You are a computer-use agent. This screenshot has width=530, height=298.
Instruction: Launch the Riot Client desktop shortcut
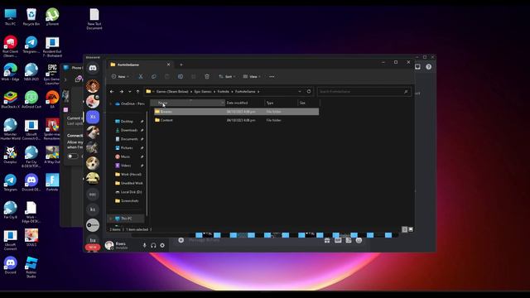(x=10, y=46)
